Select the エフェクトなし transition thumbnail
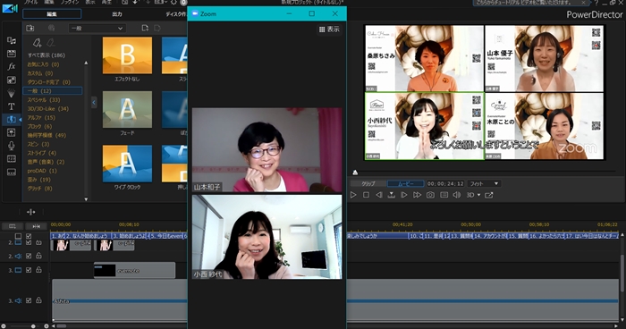Image resolution: width=626 pixels, height=329 pixels. [127, 55]
